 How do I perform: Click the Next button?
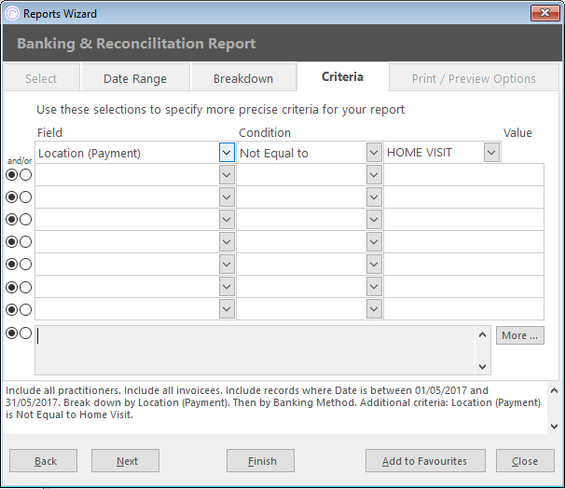tap(125, 460)
